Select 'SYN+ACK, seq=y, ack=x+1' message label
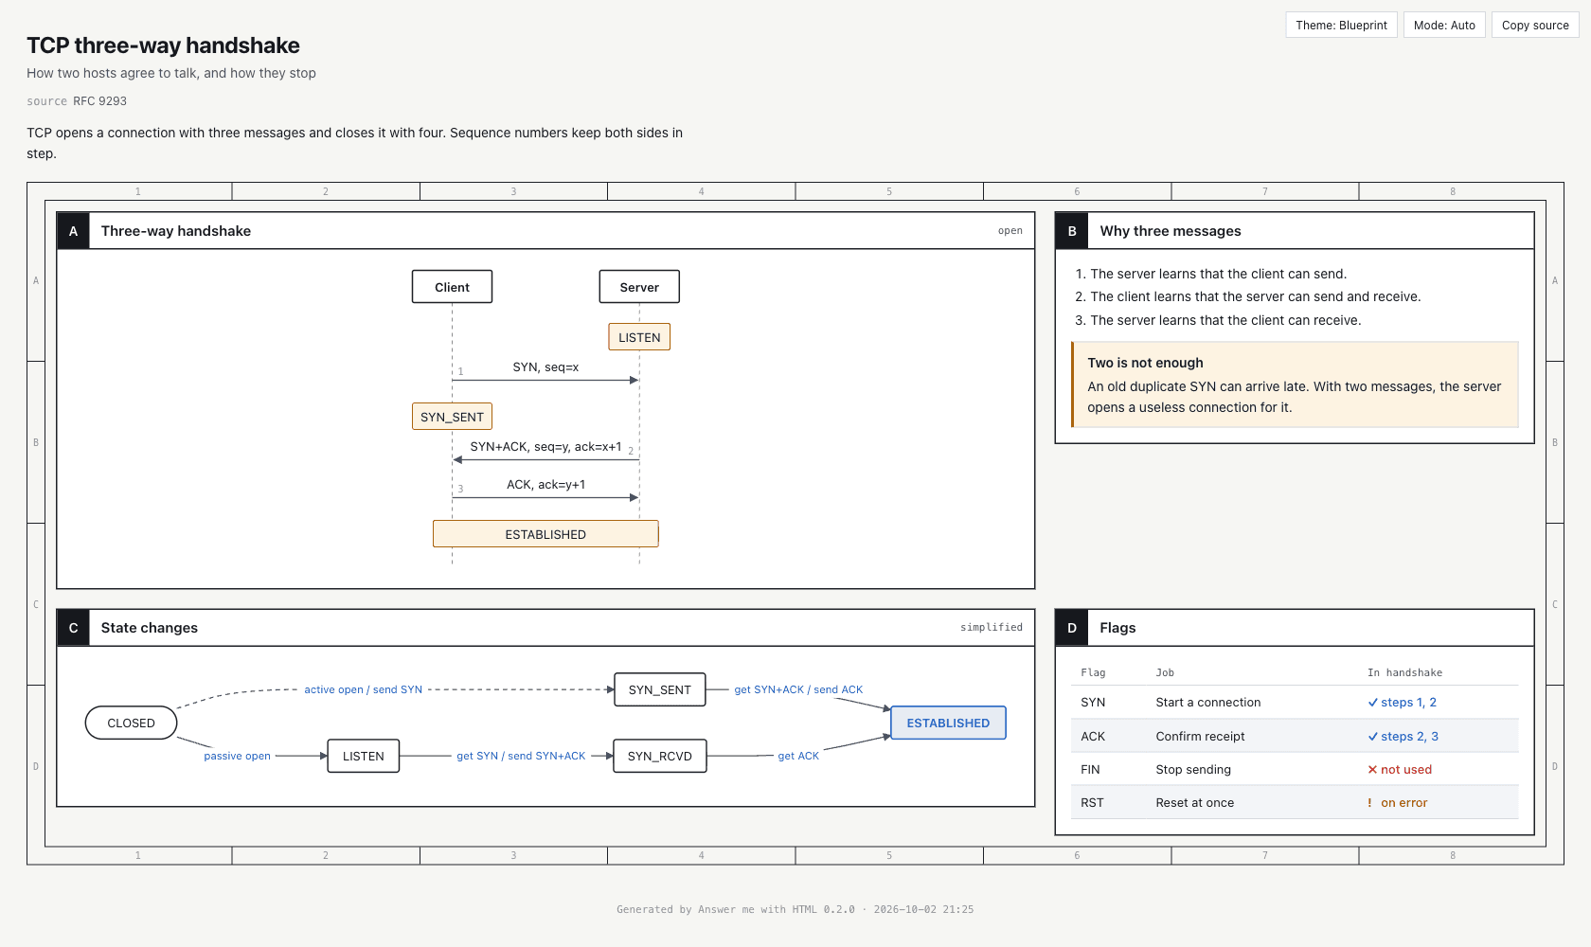This screenshot has width=1591, height=947. pyautogui.click(x=545, y=447)
